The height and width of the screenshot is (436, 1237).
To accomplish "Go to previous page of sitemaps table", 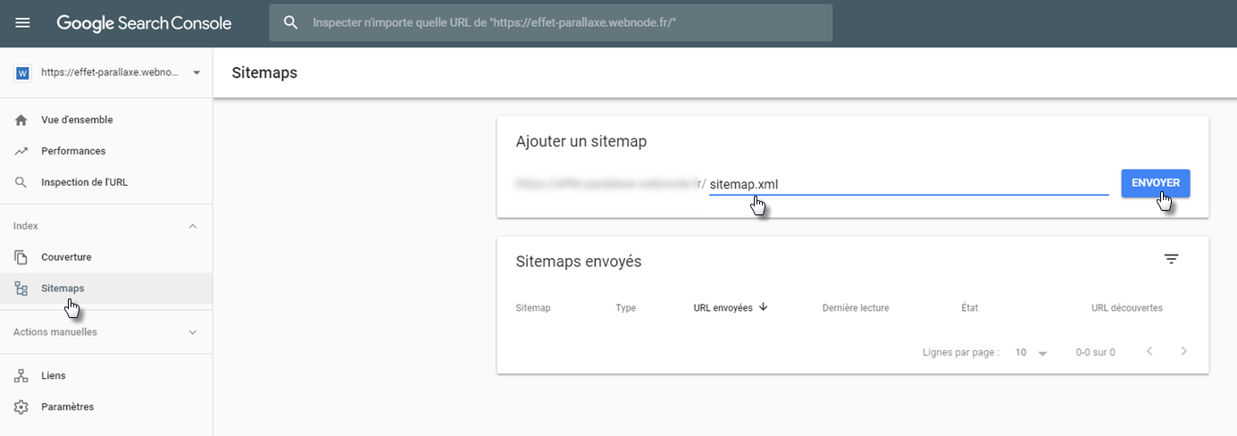I will (x=1149, y=352).
